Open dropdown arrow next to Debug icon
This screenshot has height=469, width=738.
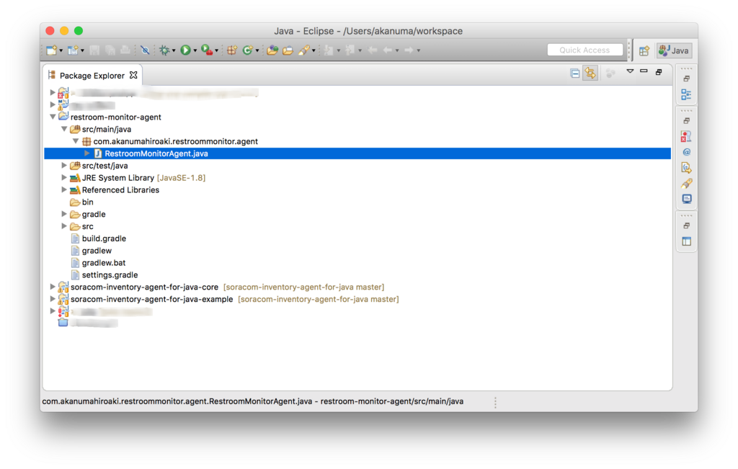174,51
